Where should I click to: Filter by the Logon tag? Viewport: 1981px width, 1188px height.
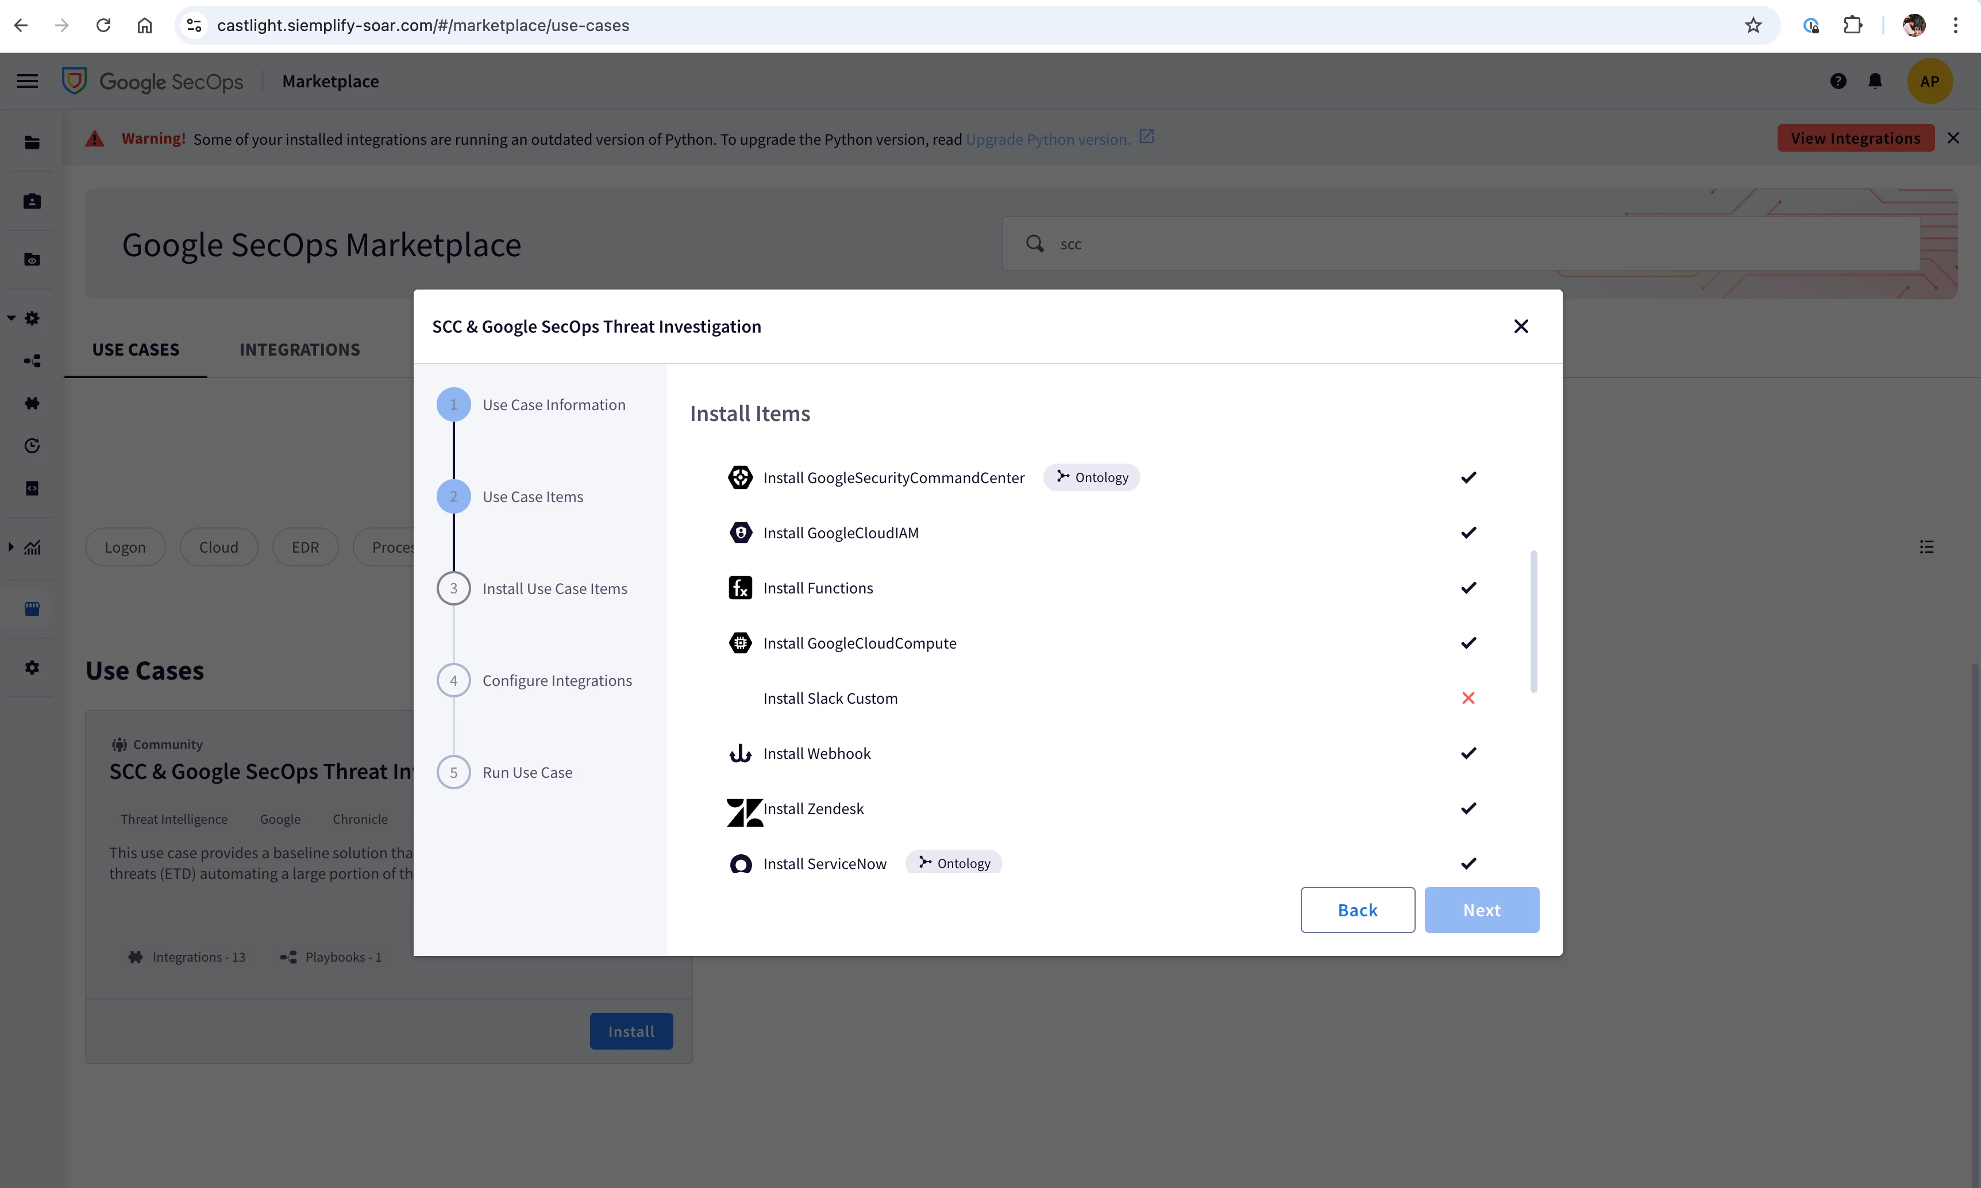[x=125, y=547]
